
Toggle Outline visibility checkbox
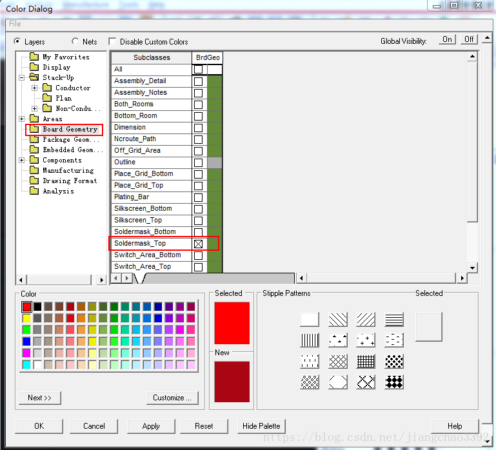(199, 162)
